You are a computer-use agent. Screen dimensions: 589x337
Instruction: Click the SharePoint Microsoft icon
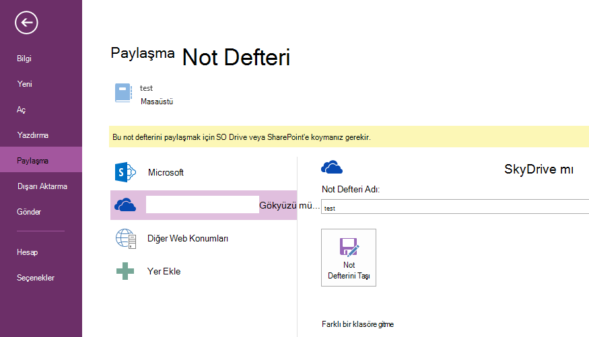[125, 172]
